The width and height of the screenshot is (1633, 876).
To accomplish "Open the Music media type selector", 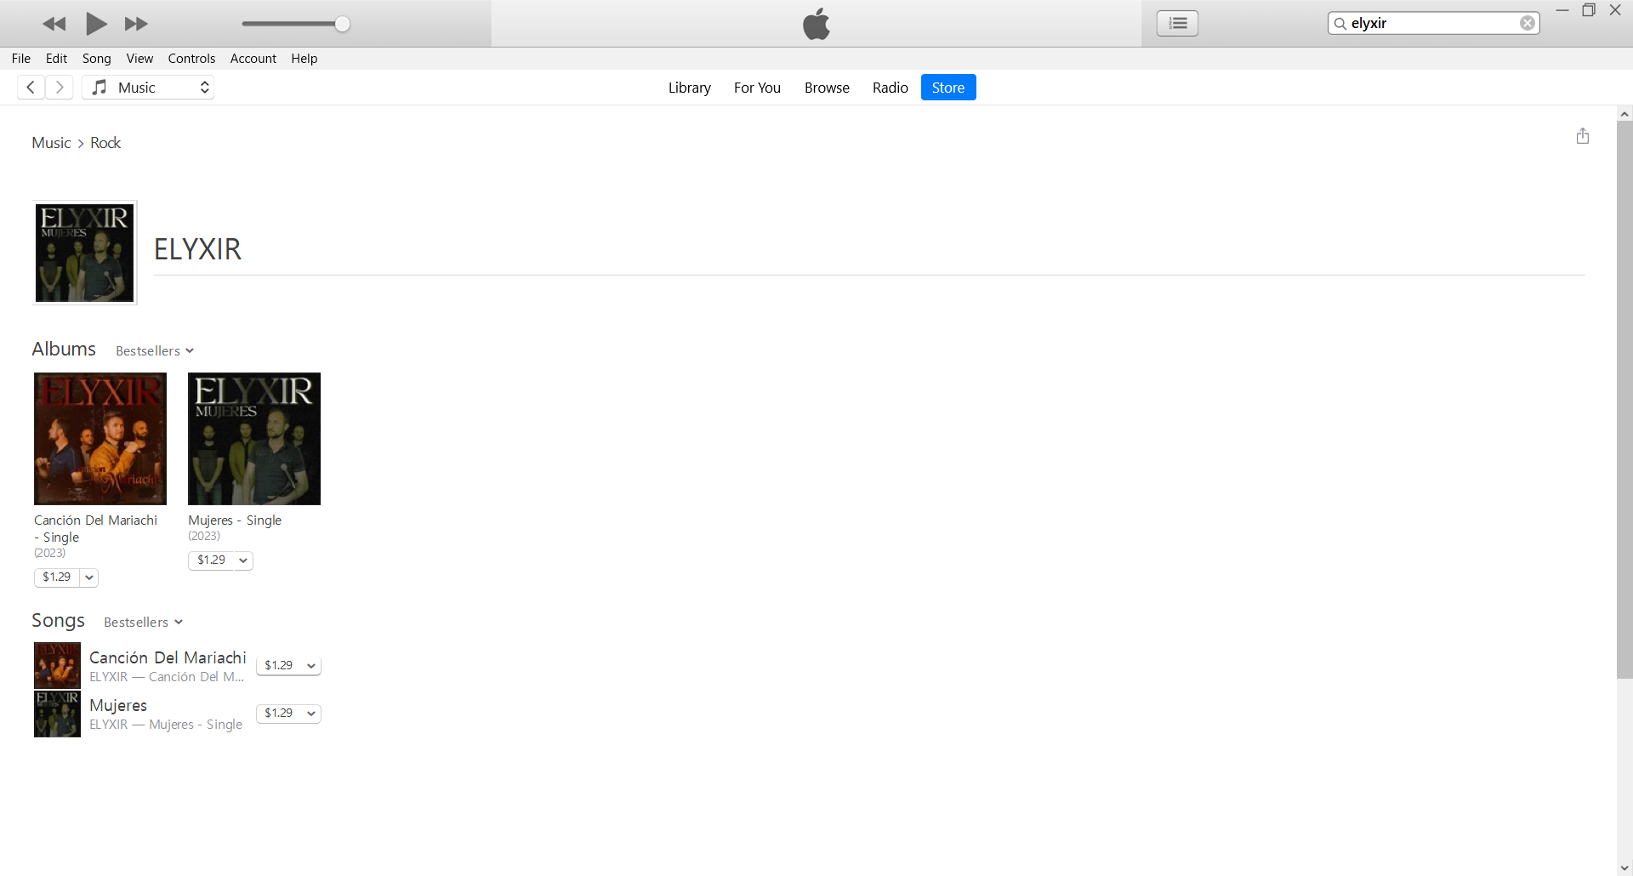I will click(x=148, y=88).
